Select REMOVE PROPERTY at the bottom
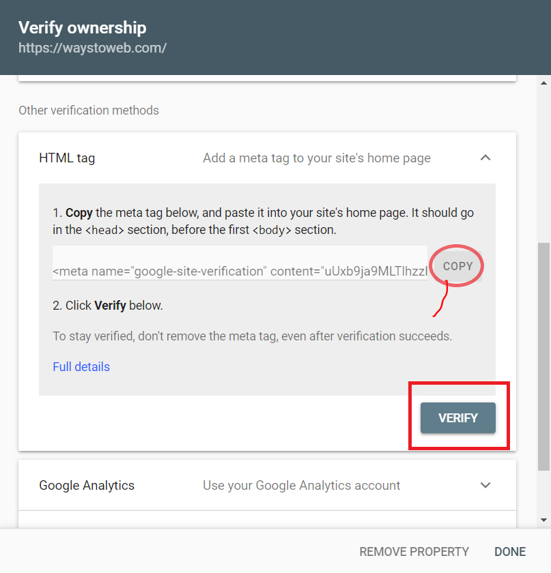The height and width of the screenshot is (573, 551). 414,551
